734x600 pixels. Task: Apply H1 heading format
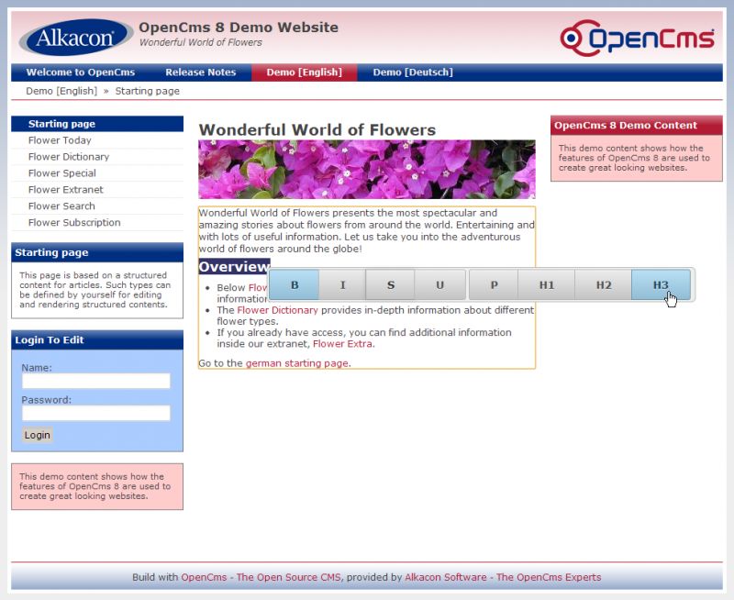(547, 284)
